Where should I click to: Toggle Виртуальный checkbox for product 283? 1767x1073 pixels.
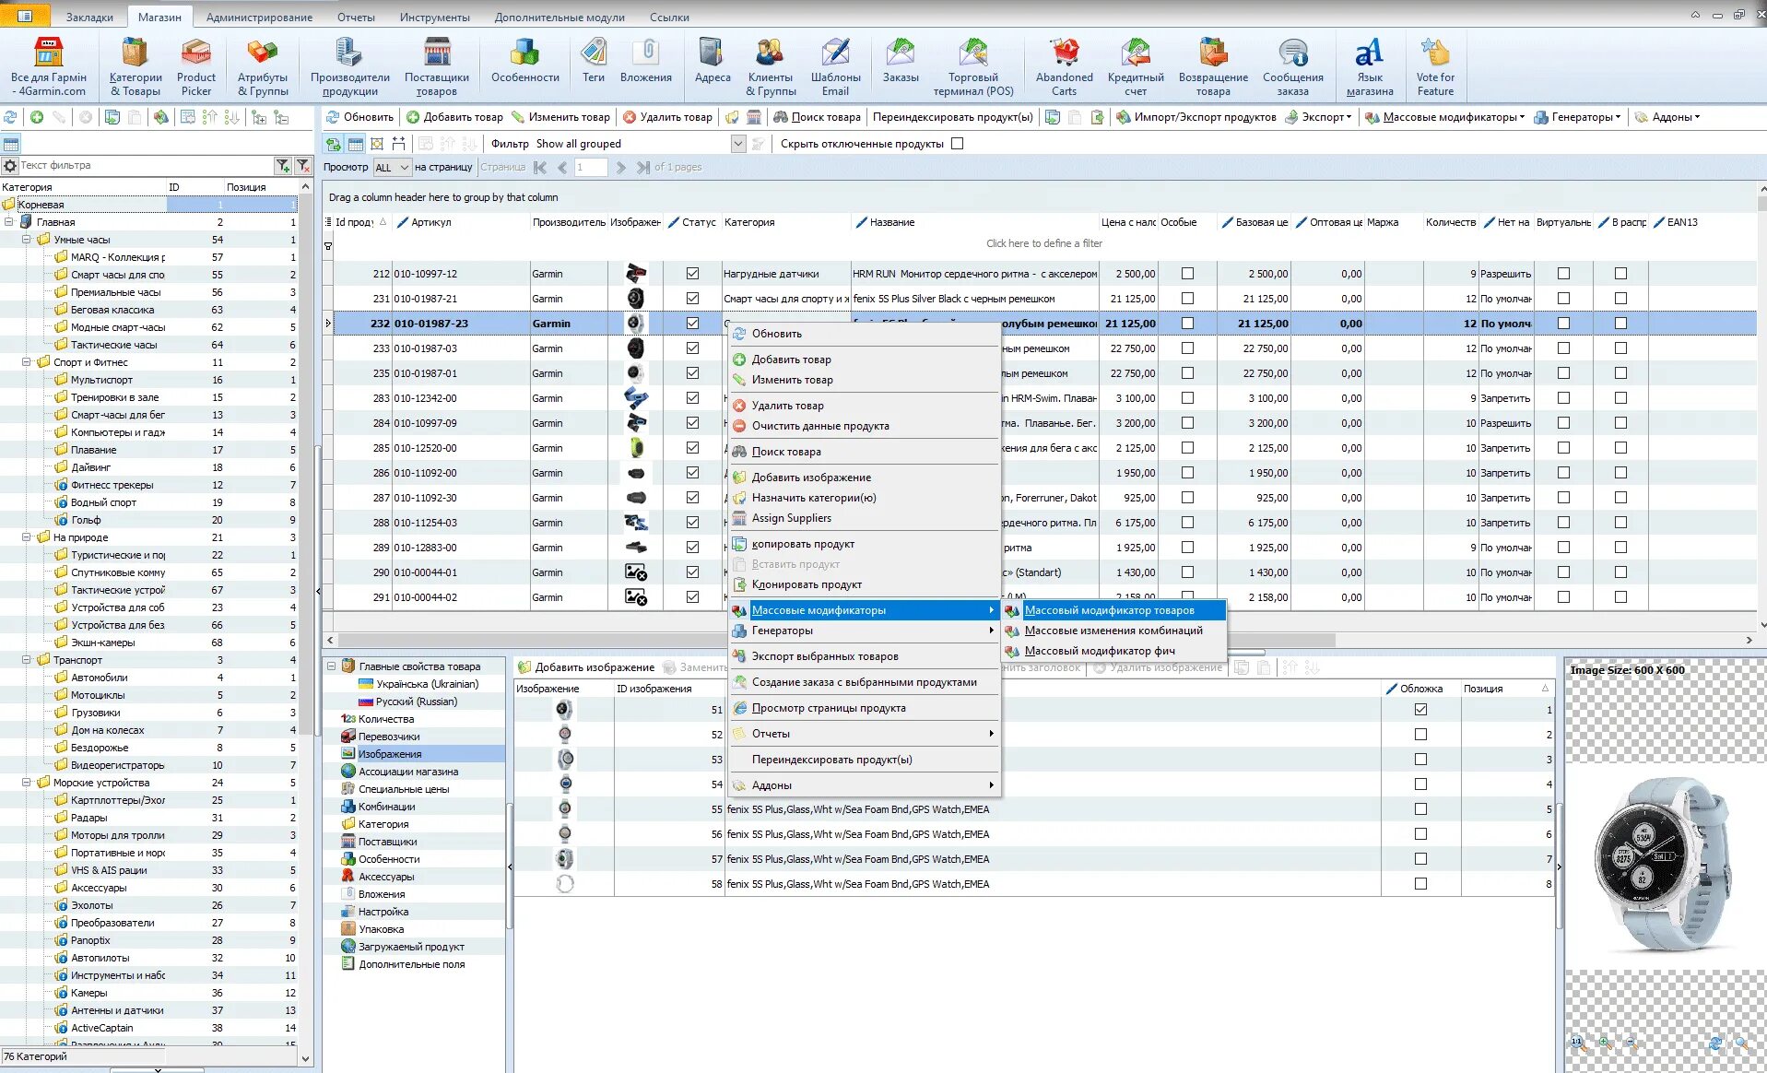click(1563, 398)
